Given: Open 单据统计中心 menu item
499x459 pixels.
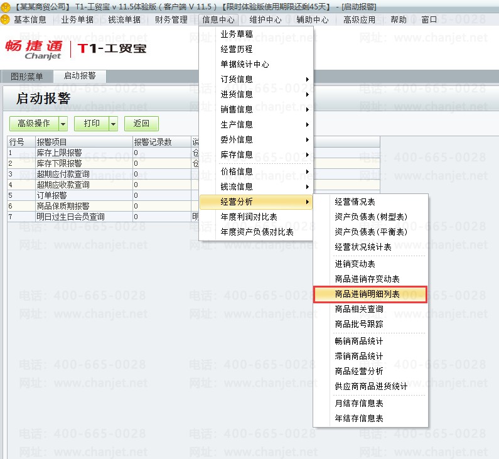Looking at the screenshot, I should pos(255,64).
